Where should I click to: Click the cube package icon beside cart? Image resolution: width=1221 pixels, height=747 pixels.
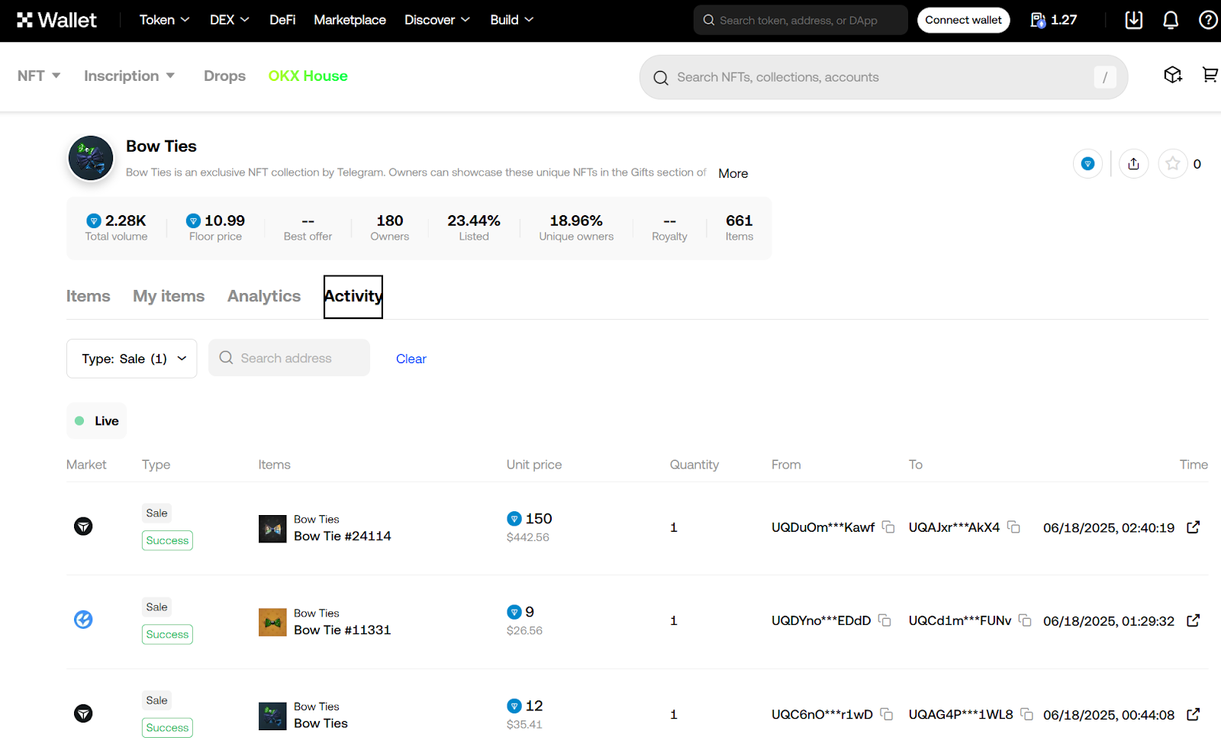coord(1173,75)
